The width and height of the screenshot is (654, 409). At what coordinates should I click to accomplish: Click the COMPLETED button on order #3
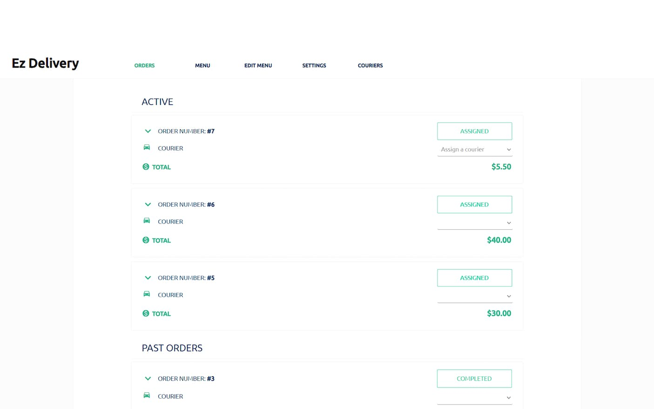pyautogui.click(x=474, y=379)
